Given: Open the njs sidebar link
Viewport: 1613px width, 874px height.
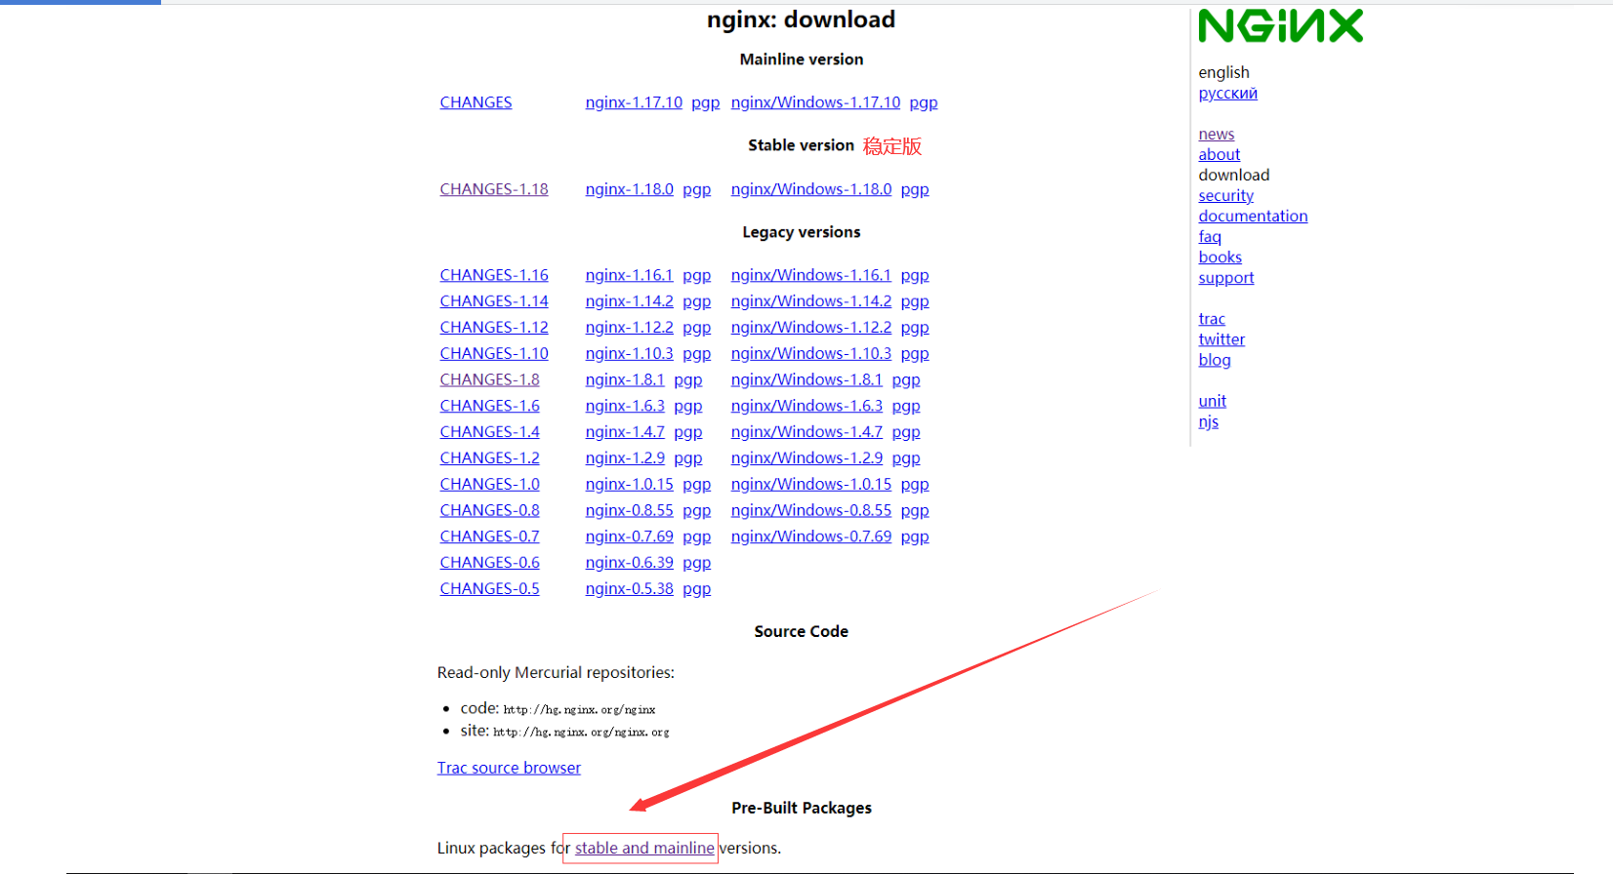Looking at the screenshot, I should pyautogui.click(x=1209, y=421).
